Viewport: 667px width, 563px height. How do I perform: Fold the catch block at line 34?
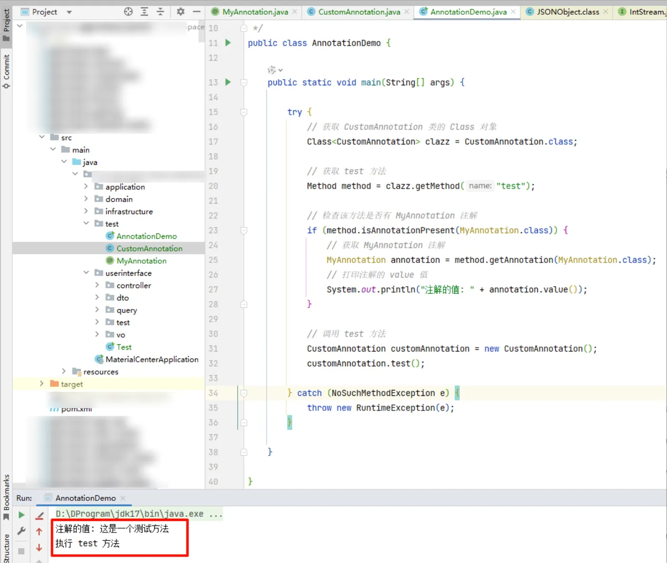[x=243, y=393]
